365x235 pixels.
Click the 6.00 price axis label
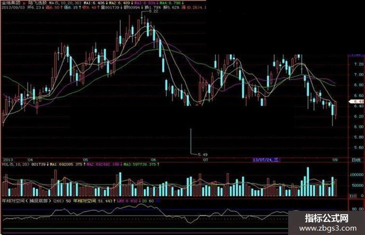pyautogui.click(x=359, y=127)
